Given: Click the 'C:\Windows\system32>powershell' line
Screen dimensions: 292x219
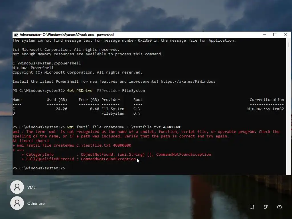Looking at the screenshot, I should click(46, 63).
